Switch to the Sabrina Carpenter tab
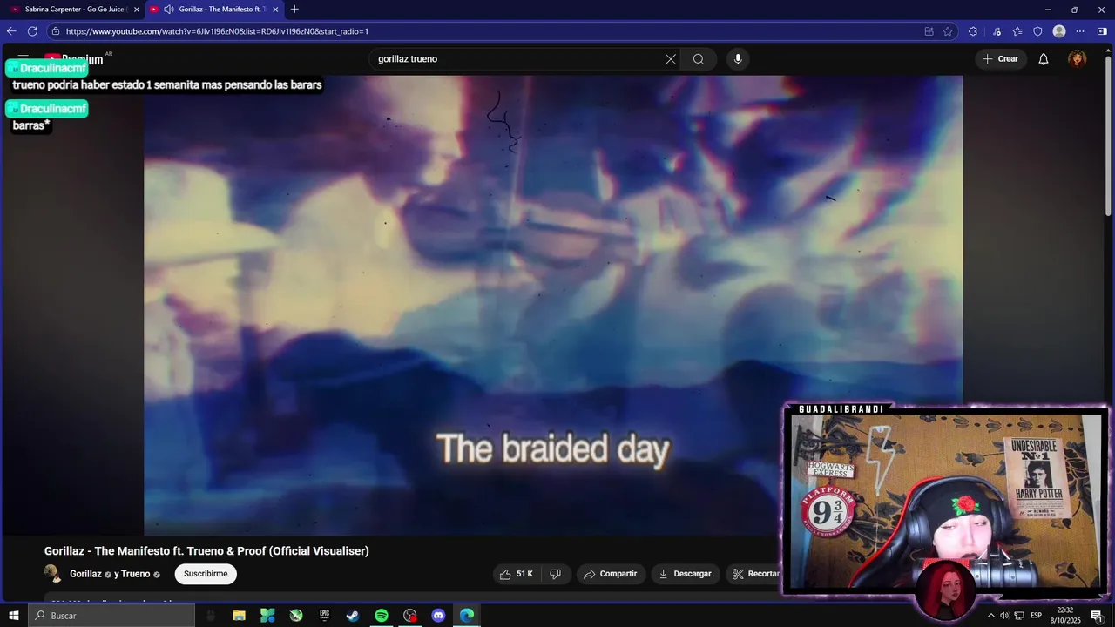The image size is (1115, 627). coord(73,10)
